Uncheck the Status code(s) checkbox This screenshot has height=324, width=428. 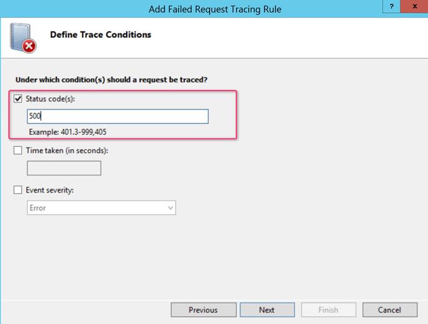point(18,99)
